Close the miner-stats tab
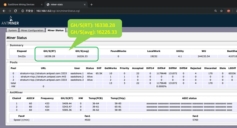Image resolution: width=237 pixels, height=128 pixels. coord(85,4)
